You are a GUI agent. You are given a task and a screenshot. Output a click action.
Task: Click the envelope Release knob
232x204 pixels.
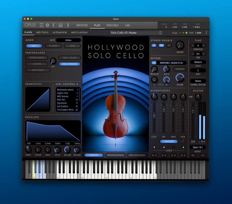click(77, 150)
